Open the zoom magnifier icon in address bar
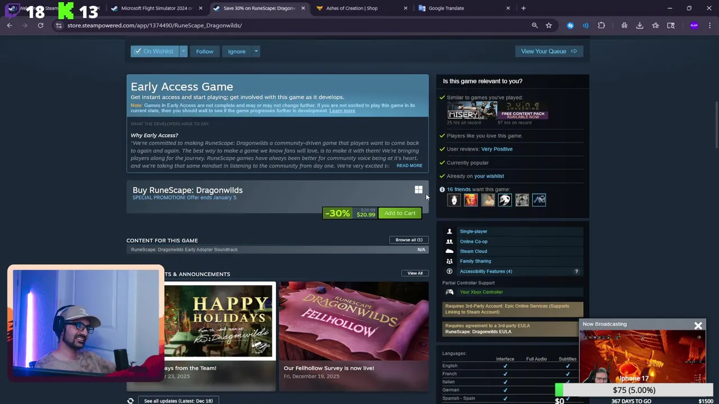Image resolution: width=719 pixels, height=404 pixels. coord(535,25)
